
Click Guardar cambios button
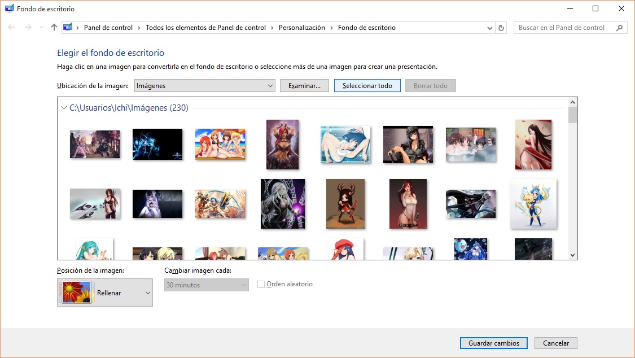click(494, 343)
